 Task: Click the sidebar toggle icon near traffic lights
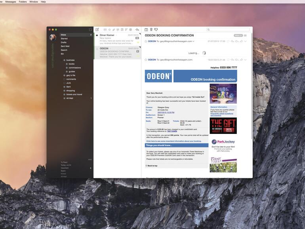click(90, 30)
